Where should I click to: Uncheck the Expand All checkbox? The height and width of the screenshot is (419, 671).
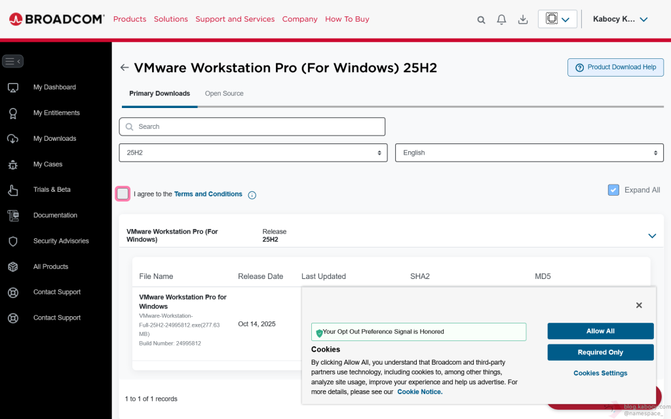pos(613,190)
